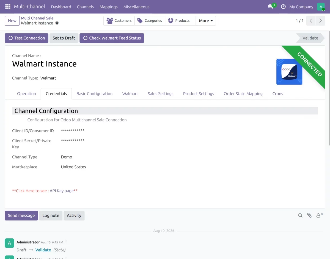Open Dashboard menu

point(61,7)
